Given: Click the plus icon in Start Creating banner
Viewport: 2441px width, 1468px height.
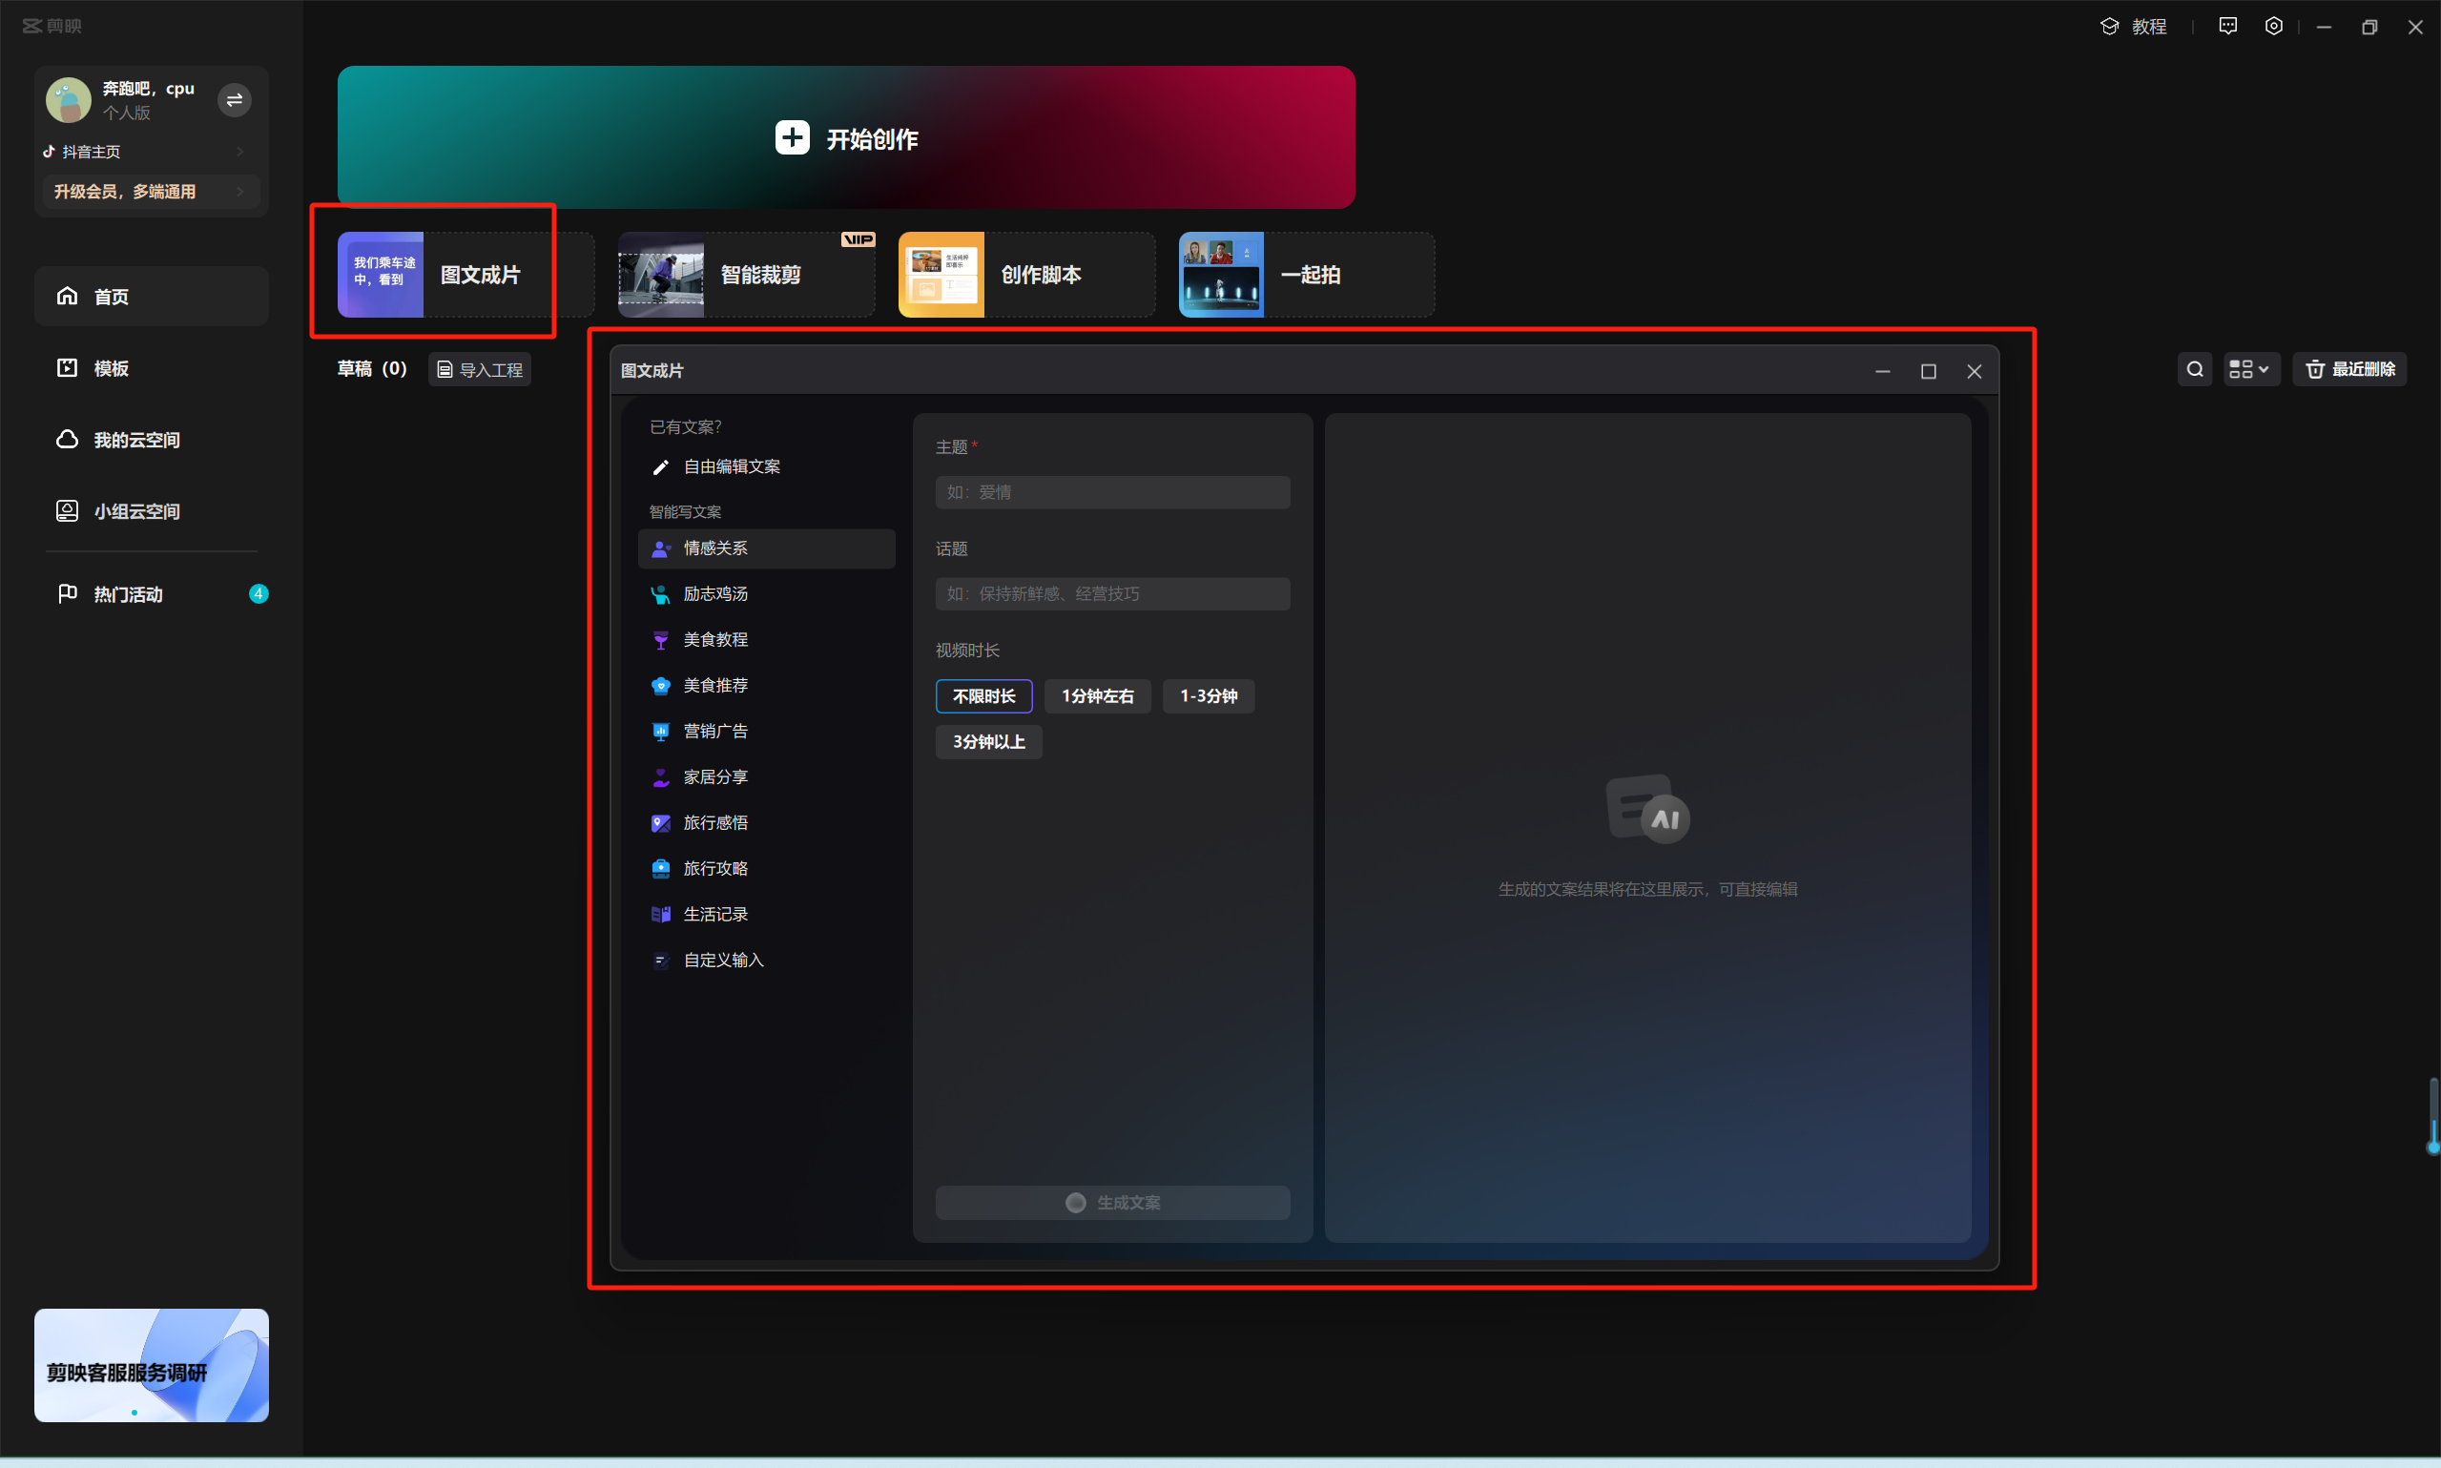Looking at the screenshot, I should 791,137.
